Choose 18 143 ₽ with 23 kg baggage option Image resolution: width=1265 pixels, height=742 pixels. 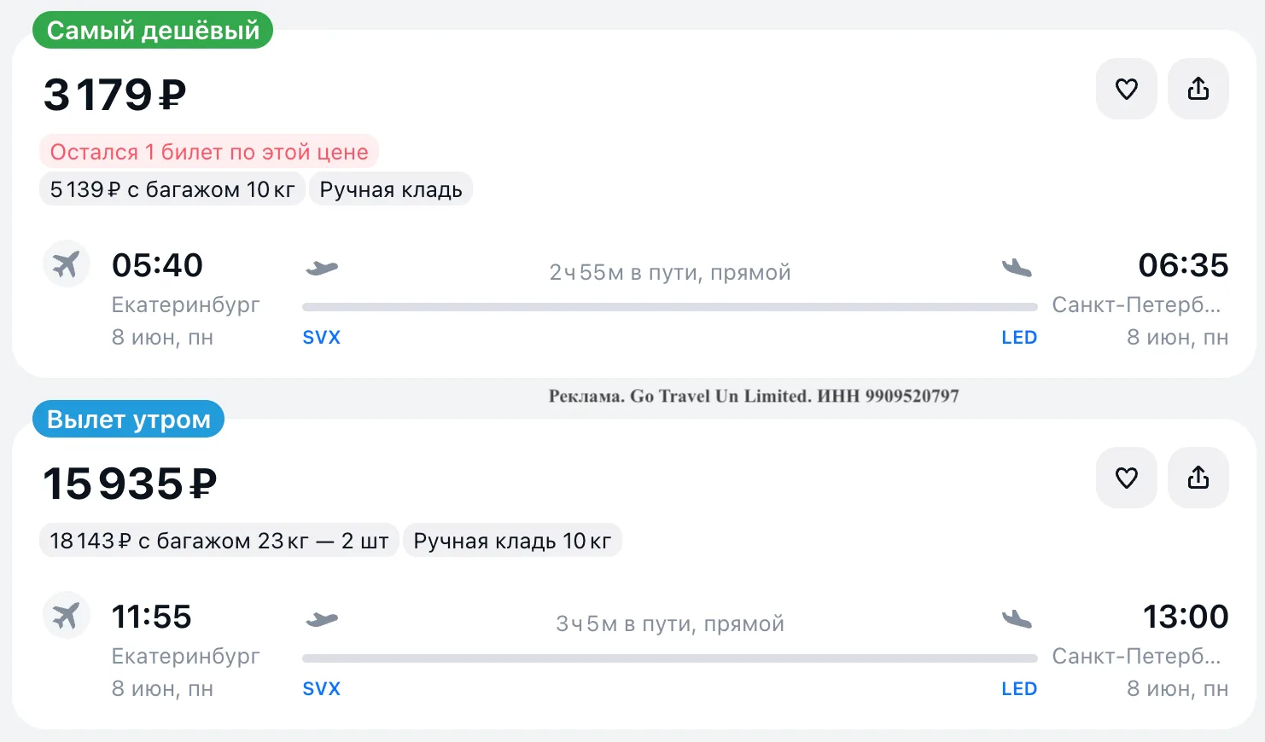[x=219, y=541]
